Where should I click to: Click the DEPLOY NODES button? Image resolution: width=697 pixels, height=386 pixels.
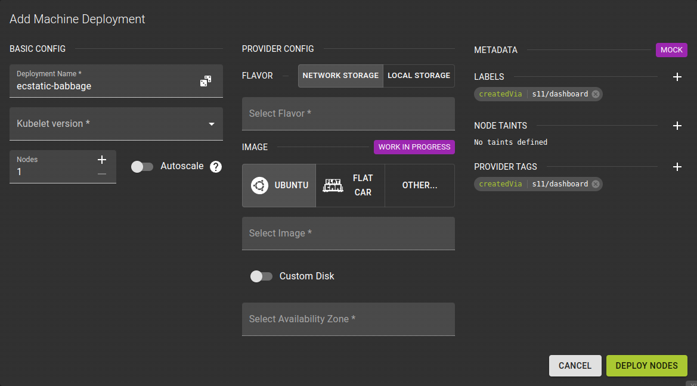tap(646, 365)
